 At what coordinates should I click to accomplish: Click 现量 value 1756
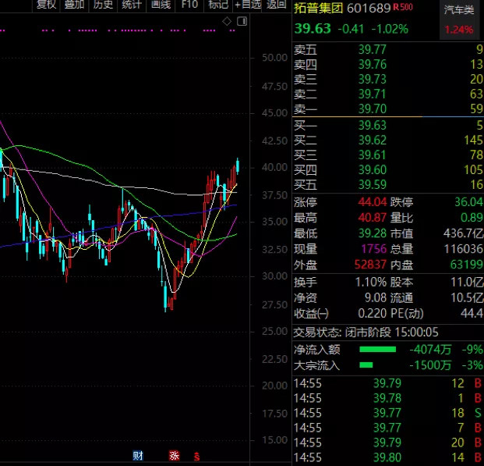[x=374, y=249]
